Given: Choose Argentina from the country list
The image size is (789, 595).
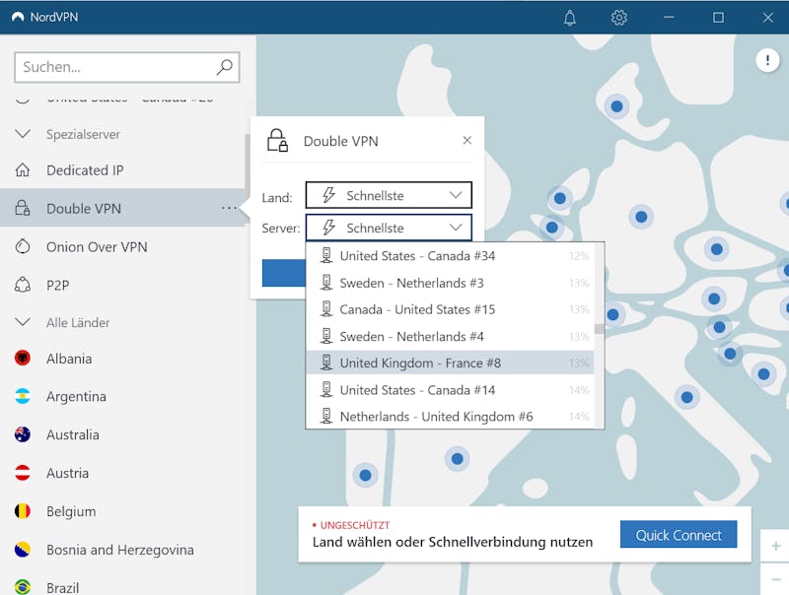Looking at the screenshot, I should pos(122,396).
